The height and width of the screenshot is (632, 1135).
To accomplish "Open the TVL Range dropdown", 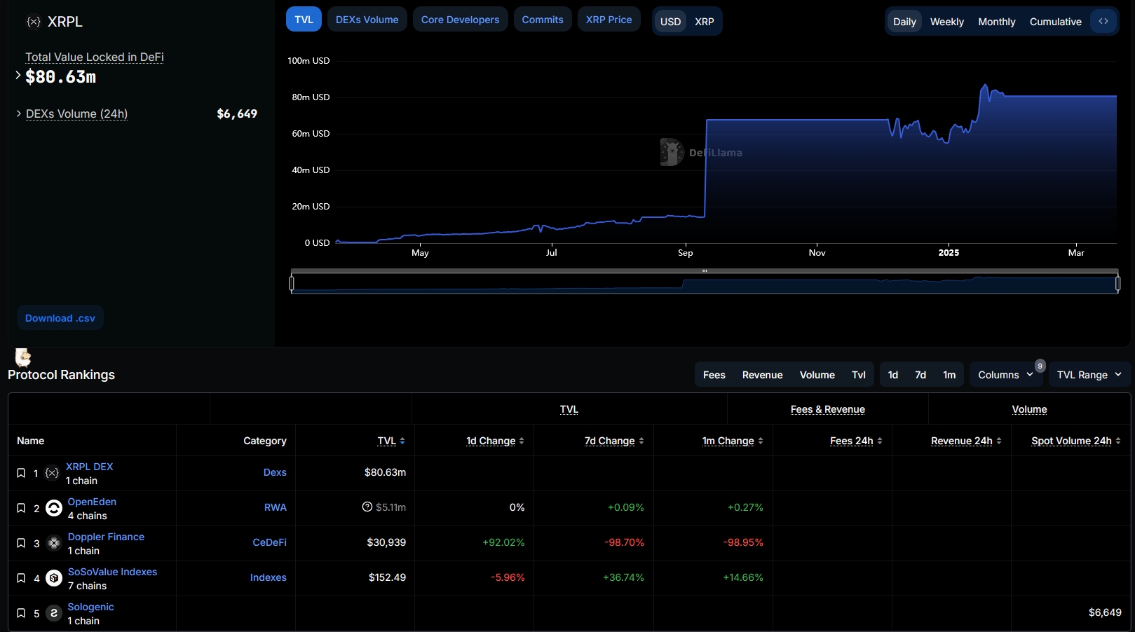I will [1089, 375].
